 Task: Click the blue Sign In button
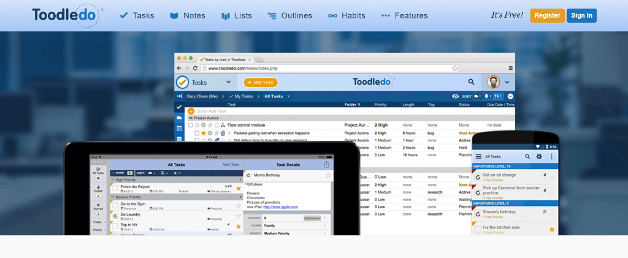[x=581, y=15]
